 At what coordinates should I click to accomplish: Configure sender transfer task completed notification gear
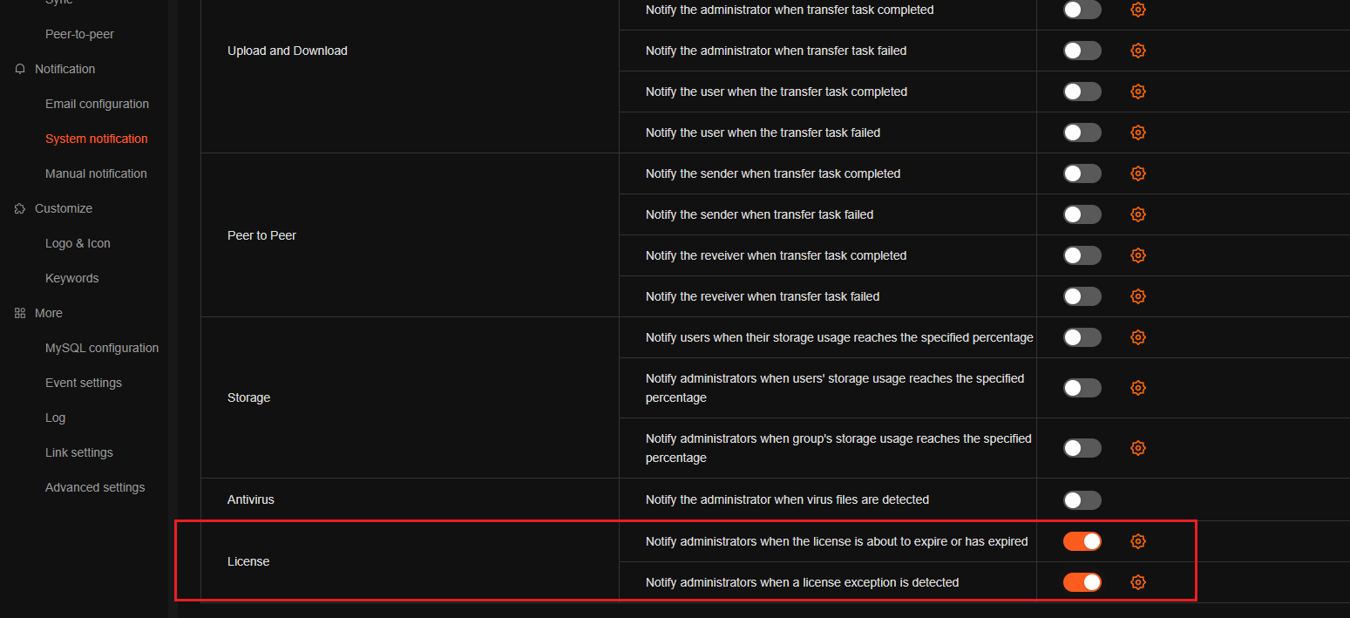(x=1137, y=173)
